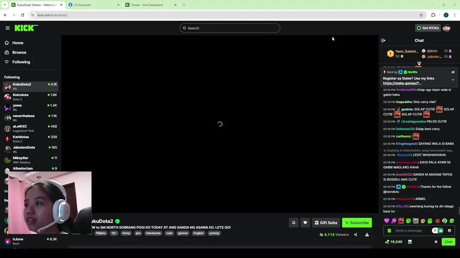The image size is (460, 258).
Task: Send the laughing man face emote
Action: click(x=401, y=221)
